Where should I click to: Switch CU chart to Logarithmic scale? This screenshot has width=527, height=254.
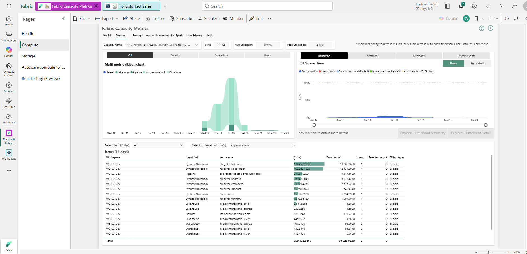pos(478,64)
